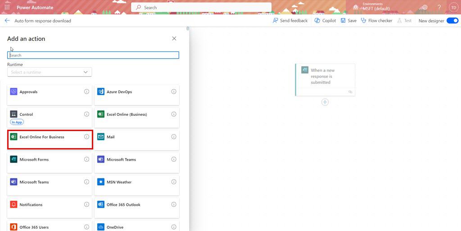The height and width of the screenshot is (231, 461).
Task: Save the flow
Action: (x=349, y=21)
